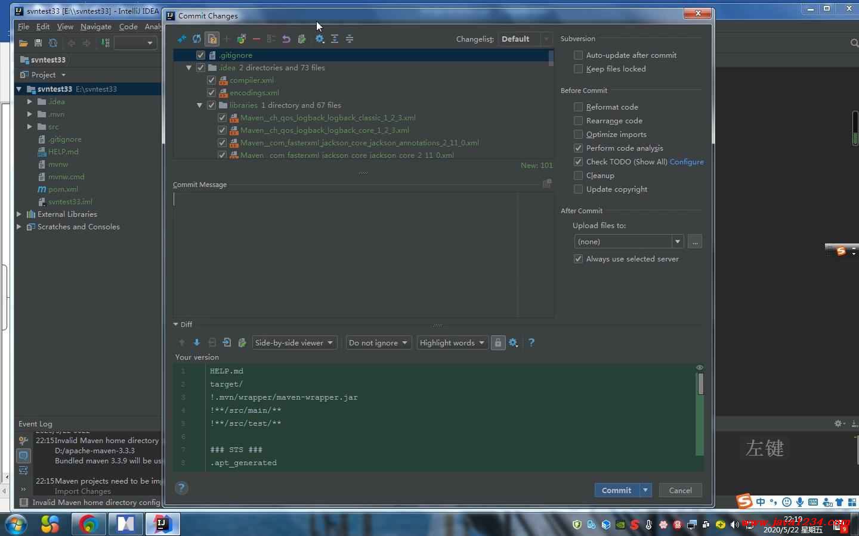Screen dimensions: 859x536
Task: Open the Highlight words dropdown
Action: tap(452, 342)
